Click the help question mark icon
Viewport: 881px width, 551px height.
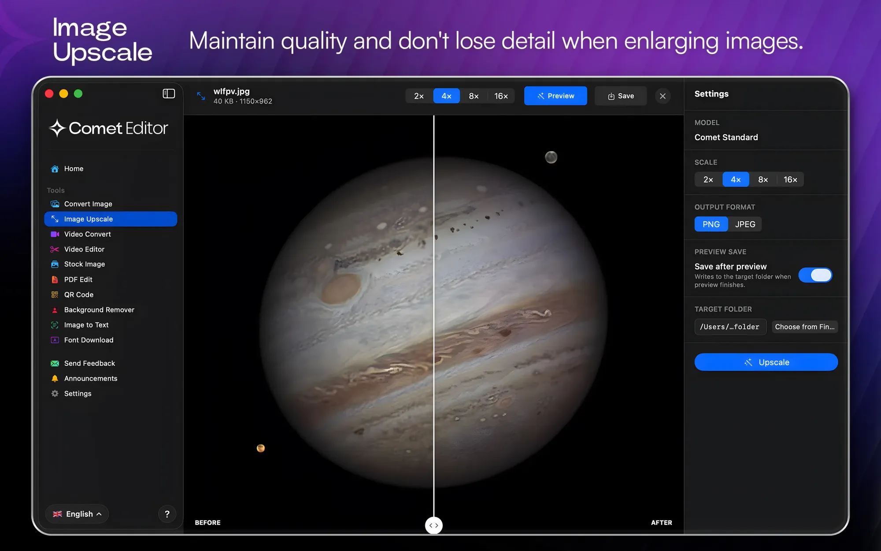coord(167,514)
